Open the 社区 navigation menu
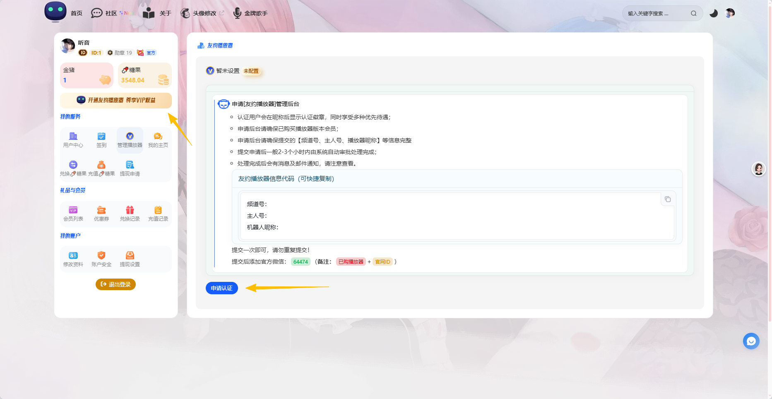Viewport: 772px width, 399px height. tap(111, 13)
